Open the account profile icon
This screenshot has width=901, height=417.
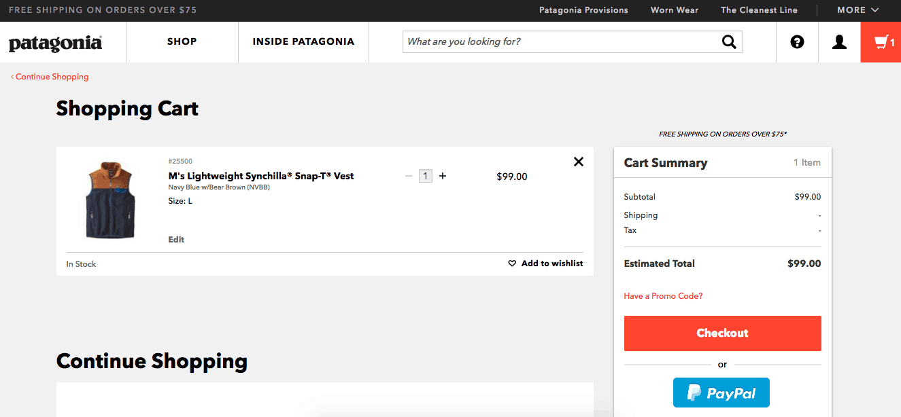point(839,42)
